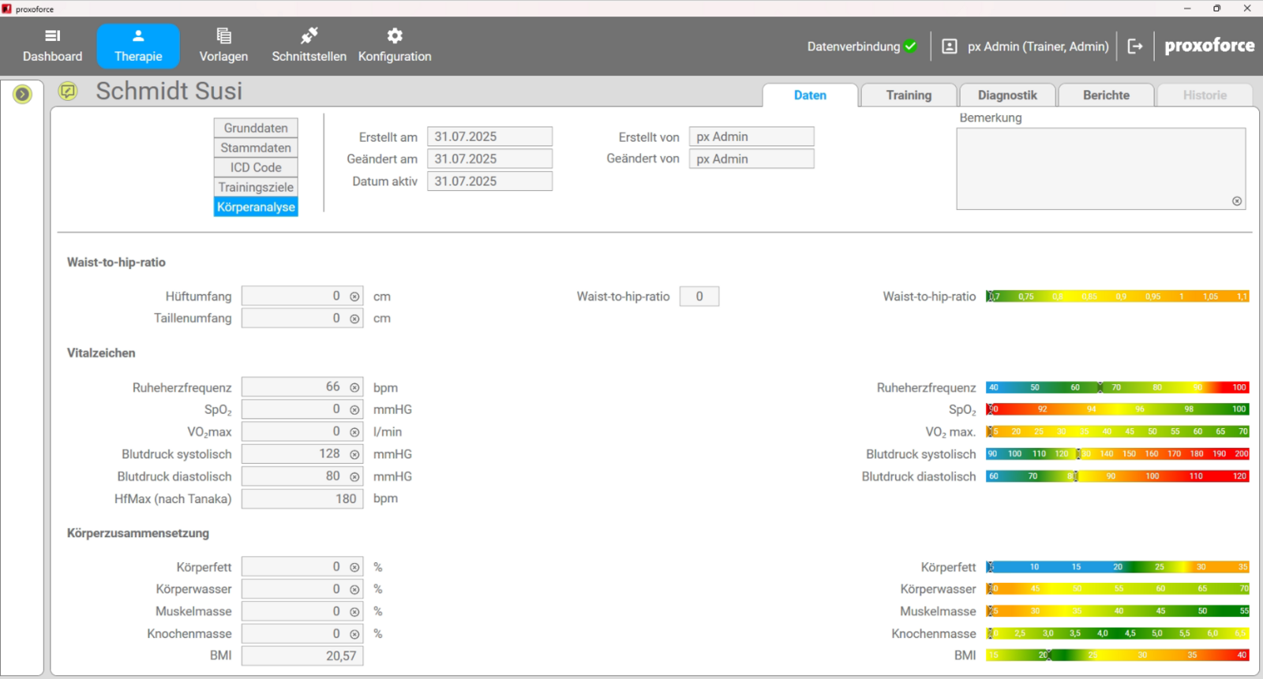Clear the Bemerkung text box
Screen dimensions: 1263x679
1237,201
